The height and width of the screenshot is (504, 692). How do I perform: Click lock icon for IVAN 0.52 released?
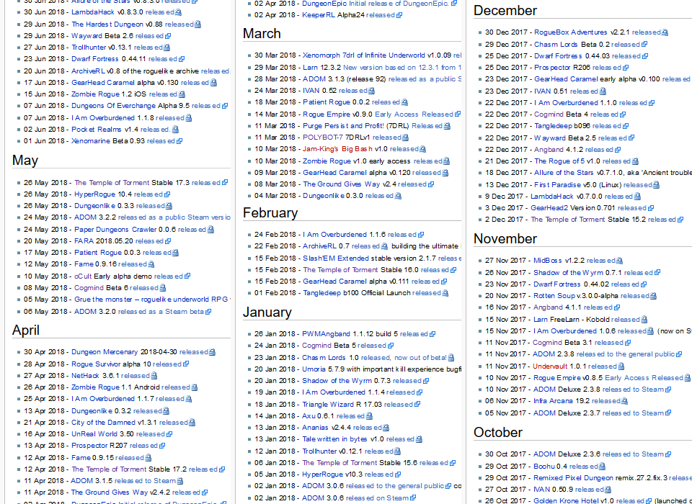tap(371, 91)
